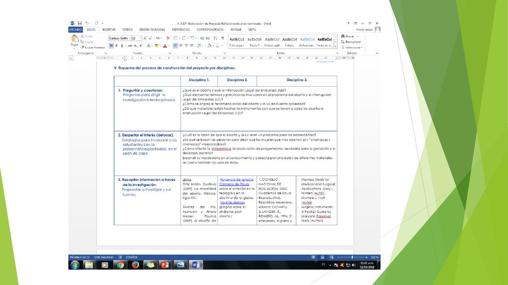Expand the styles gallery
Screen dimensions: 508x285
click(x=336, y=47)
